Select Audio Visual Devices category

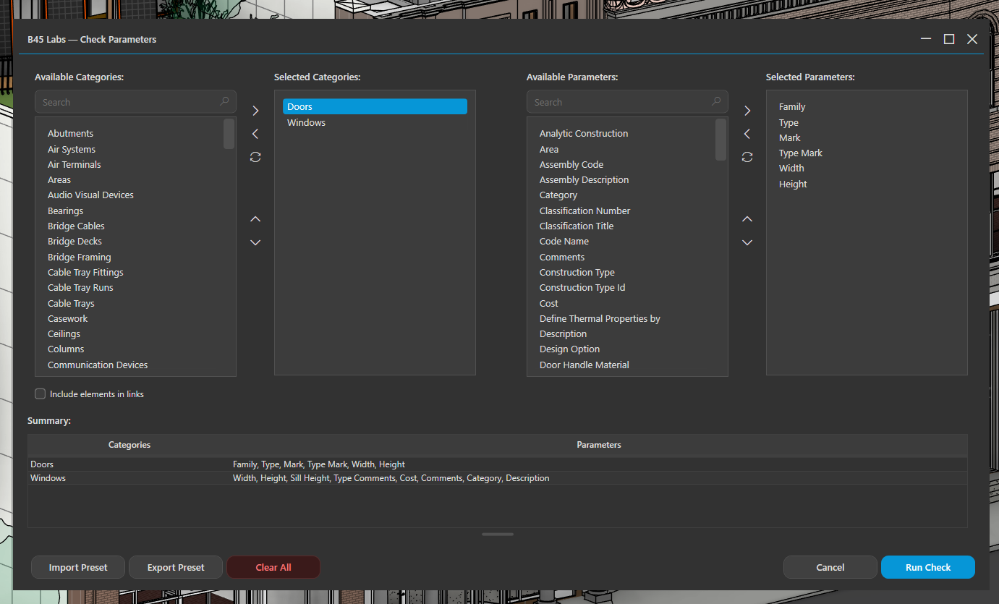pos(90,195)
